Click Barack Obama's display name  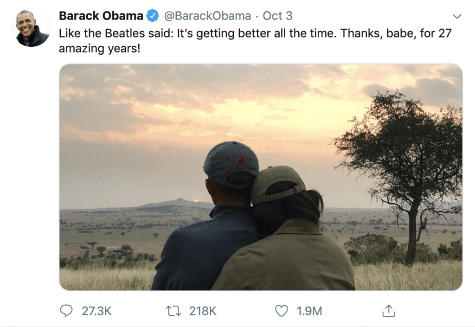coord(100,15)
